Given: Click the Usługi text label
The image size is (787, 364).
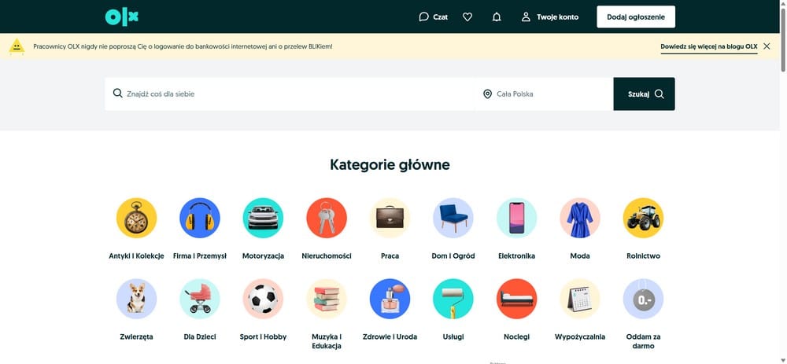Looking at the screenshot, I should tap(453, 337).
